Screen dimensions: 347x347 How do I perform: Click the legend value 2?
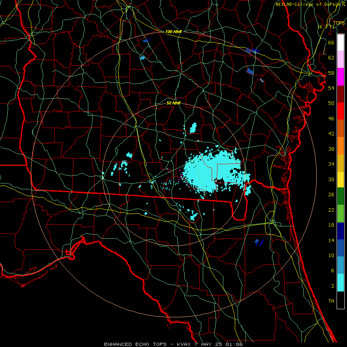point(332,286)
